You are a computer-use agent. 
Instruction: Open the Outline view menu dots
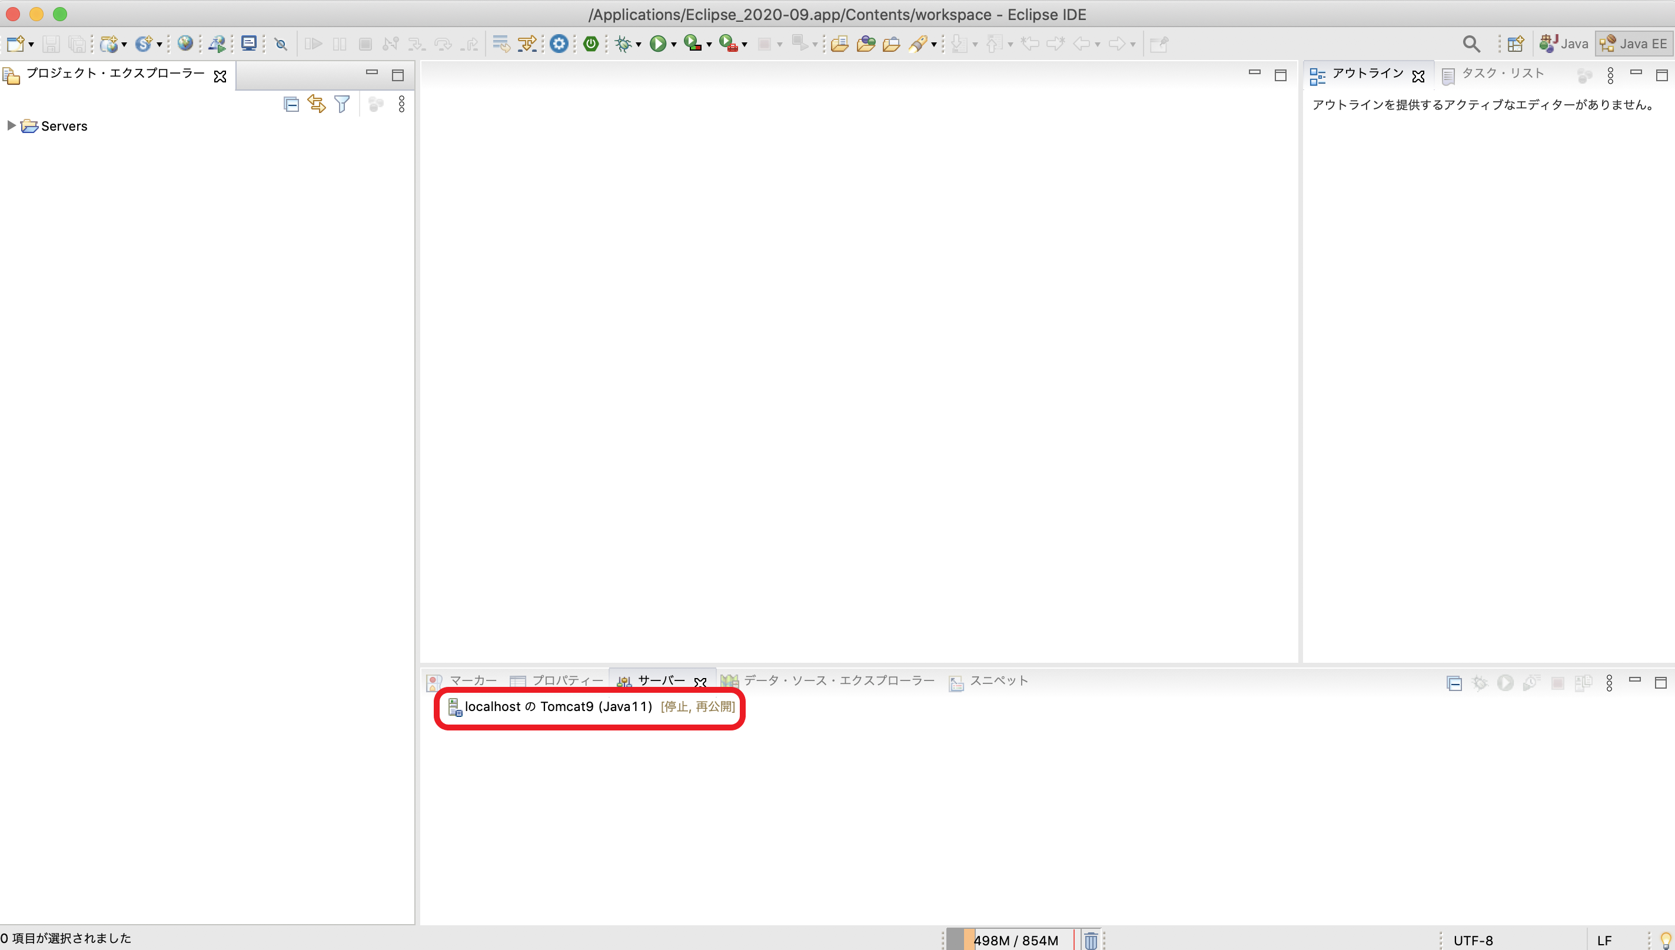click(x=1610, y=76)
